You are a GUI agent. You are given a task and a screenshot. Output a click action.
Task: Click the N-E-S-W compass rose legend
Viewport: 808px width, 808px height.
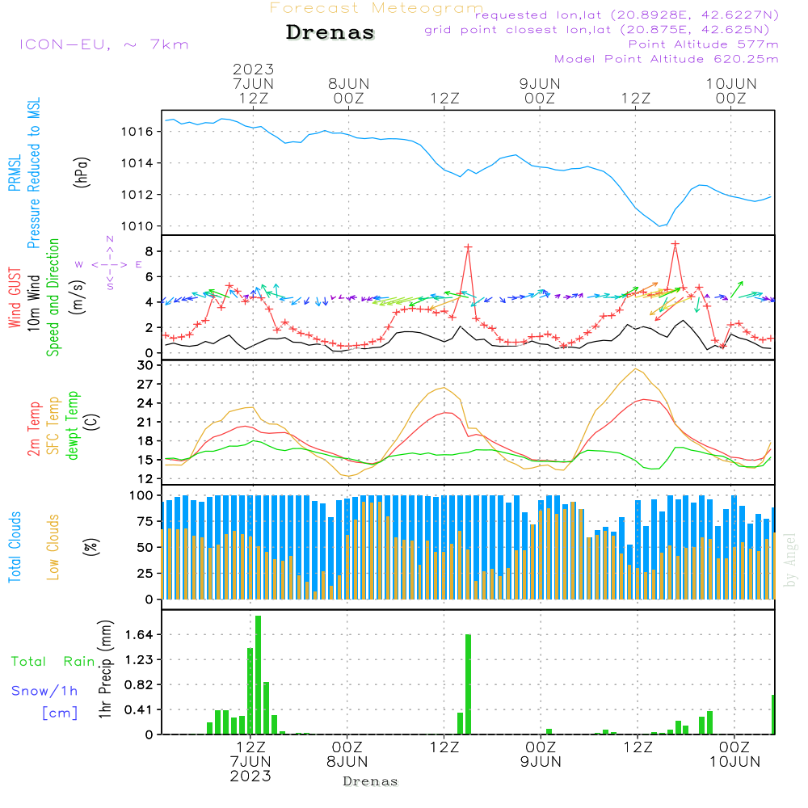click(109, 264)
